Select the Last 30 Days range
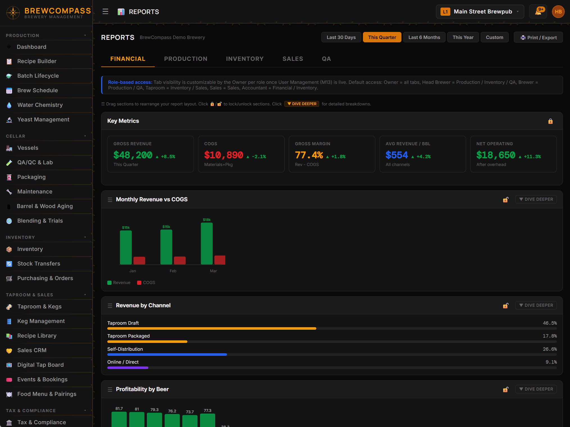The image size is (570, 427). [x=341, y=37]
